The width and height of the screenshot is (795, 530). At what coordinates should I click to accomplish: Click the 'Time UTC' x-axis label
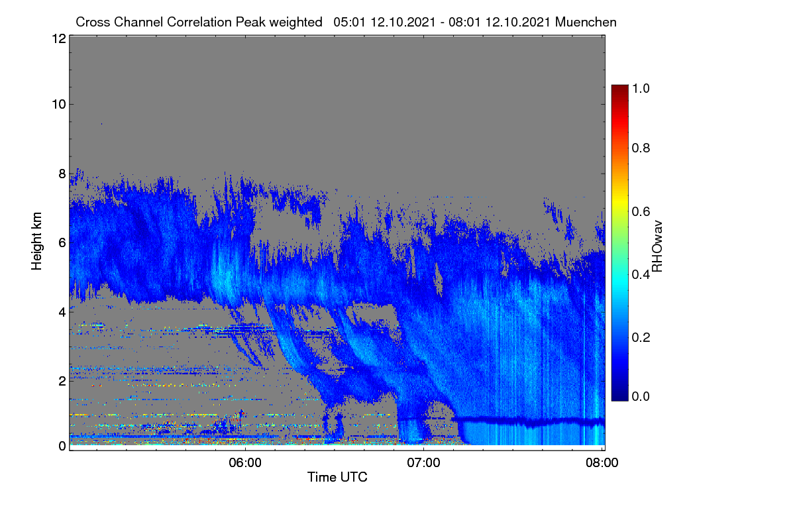[x=337, y=477]
